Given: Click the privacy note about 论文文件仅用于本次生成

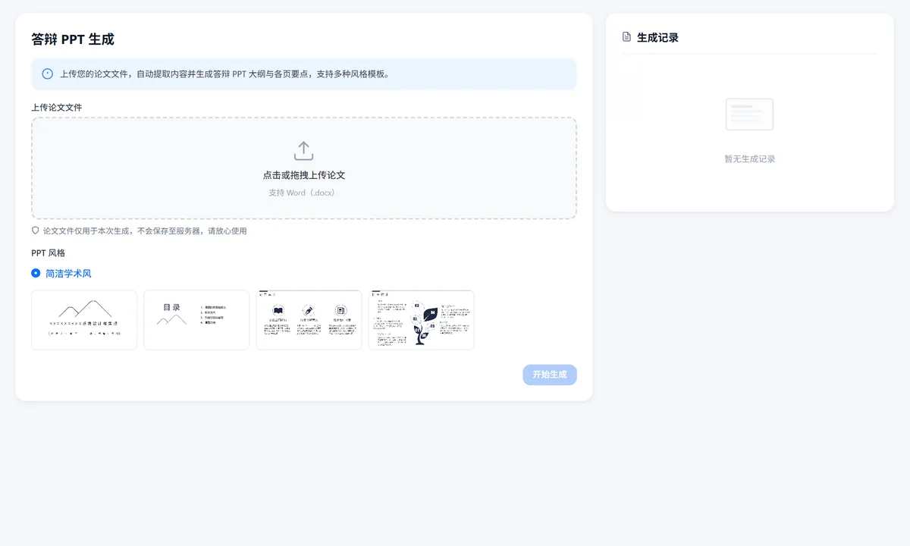Looking at the screenshot, I should coord(145,231).
